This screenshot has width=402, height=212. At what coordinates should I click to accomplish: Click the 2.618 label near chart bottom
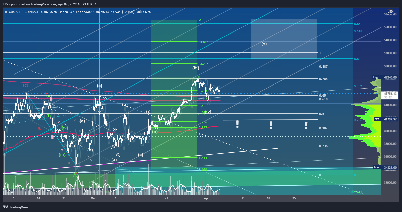[x=358, y=192]
